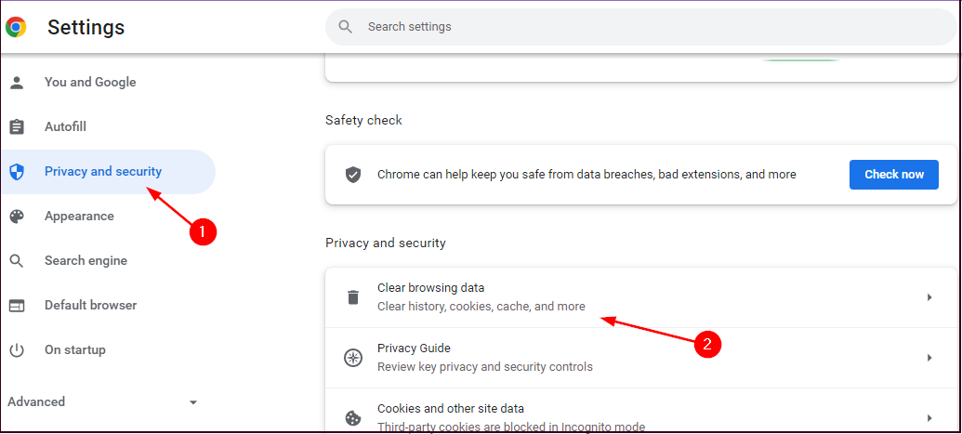The width and height of the screenshot is (962, 434).
Task: Click the trash icon beside Clear browsing data
Action: 353,297
